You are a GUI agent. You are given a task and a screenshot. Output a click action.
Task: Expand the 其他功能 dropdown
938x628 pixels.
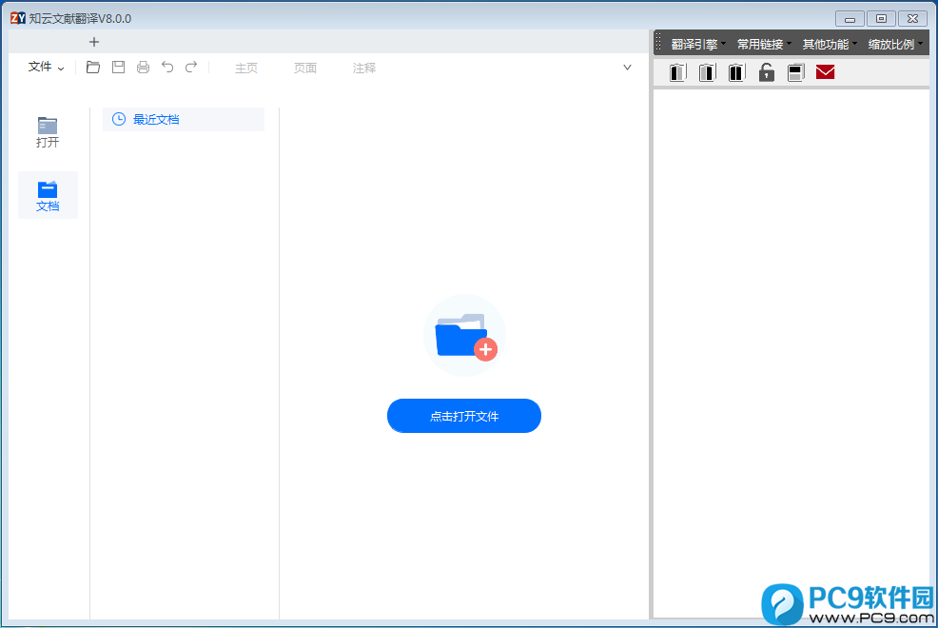tap(830, 45)
